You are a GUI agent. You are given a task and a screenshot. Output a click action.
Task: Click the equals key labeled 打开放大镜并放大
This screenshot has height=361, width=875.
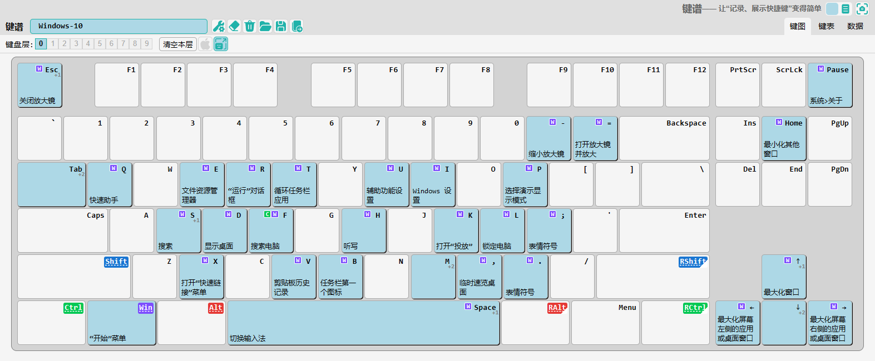coord(595,138)
